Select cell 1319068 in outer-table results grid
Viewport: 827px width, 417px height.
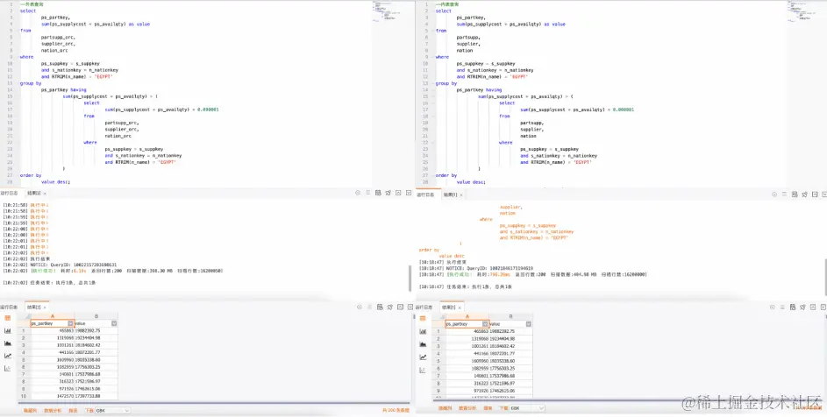52,338
